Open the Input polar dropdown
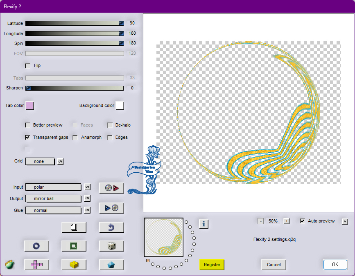Image resolution: width=355 pixels, height=276 pixels. pos(53,187)
